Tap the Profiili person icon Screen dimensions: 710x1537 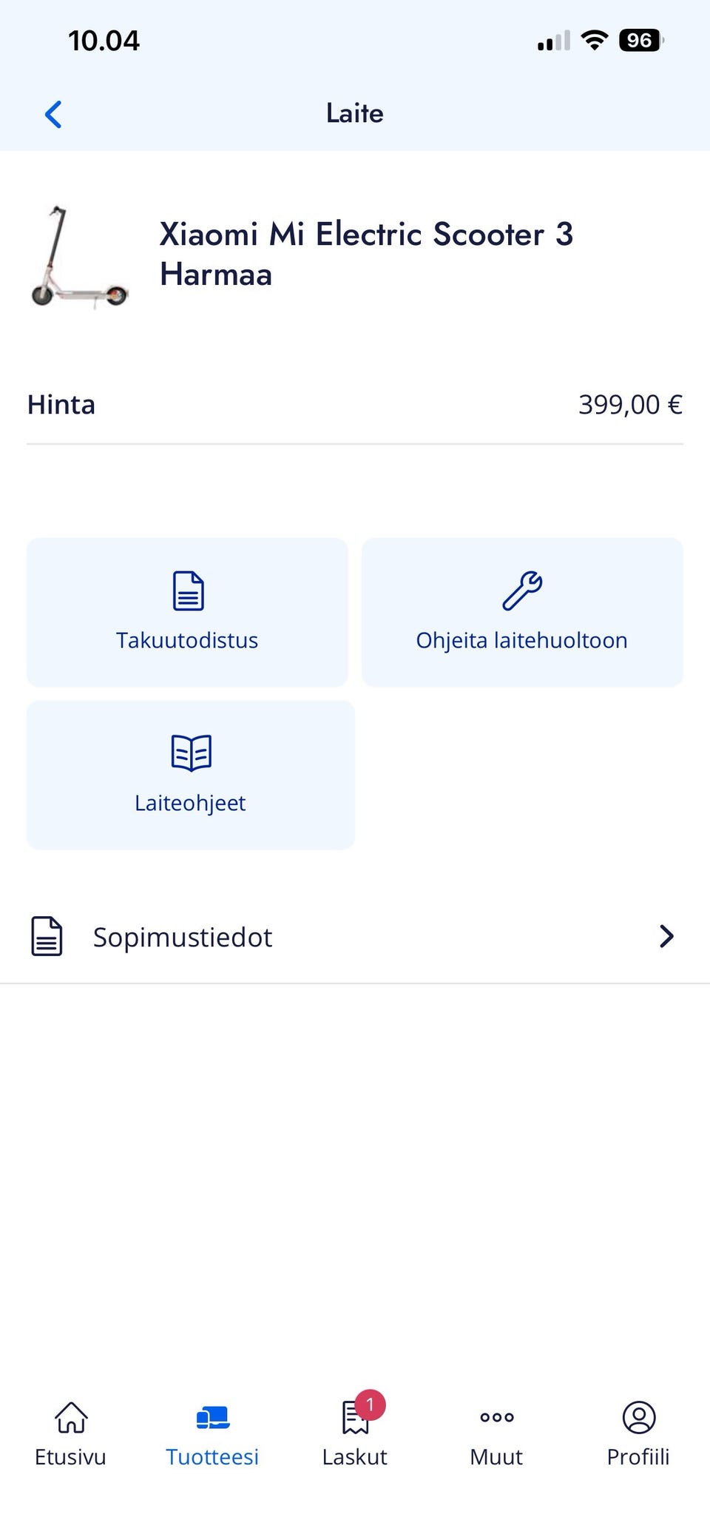click(639, 1417)
